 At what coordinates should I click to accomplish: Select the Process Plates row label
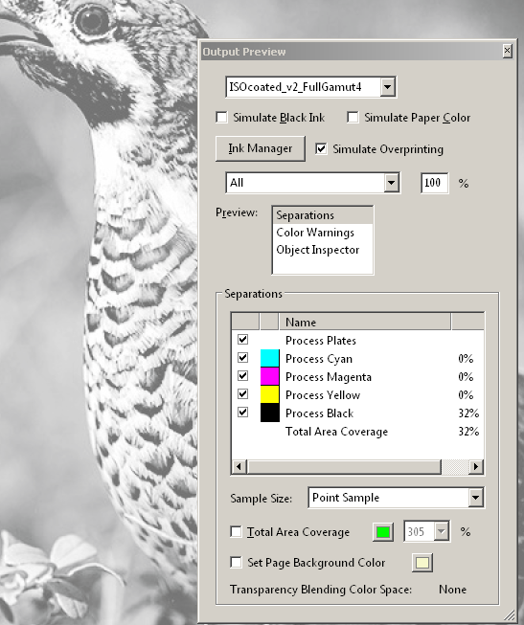pyautogui.click(x=321, y=341)
